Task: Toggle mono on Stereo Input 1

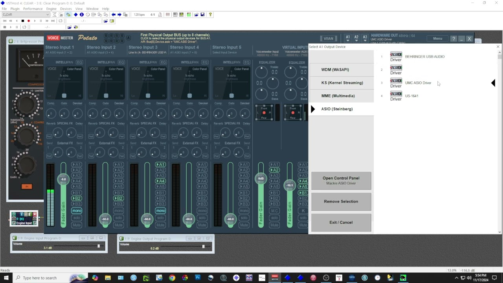Action: click(77, 211)
